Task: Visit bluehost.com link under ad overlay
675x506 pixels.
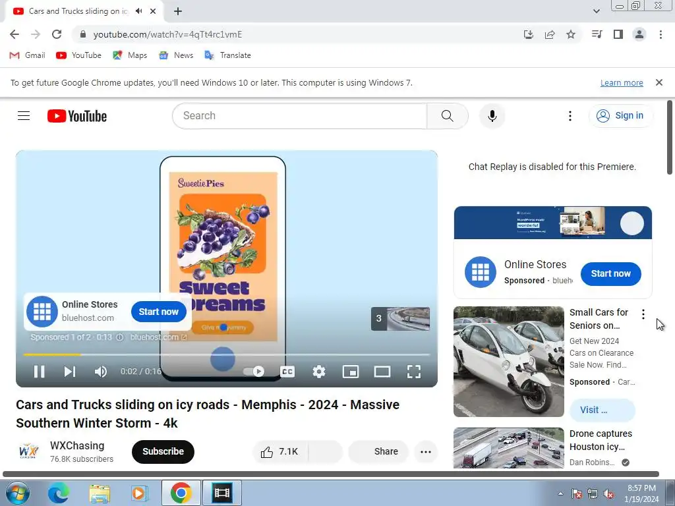Action: [x=158, y=337]
